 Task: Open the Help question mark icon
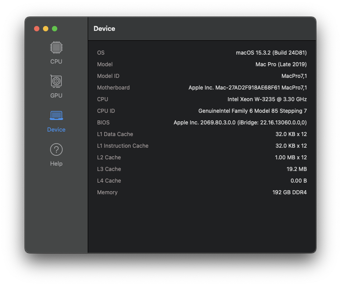click(x=56, y=150)
